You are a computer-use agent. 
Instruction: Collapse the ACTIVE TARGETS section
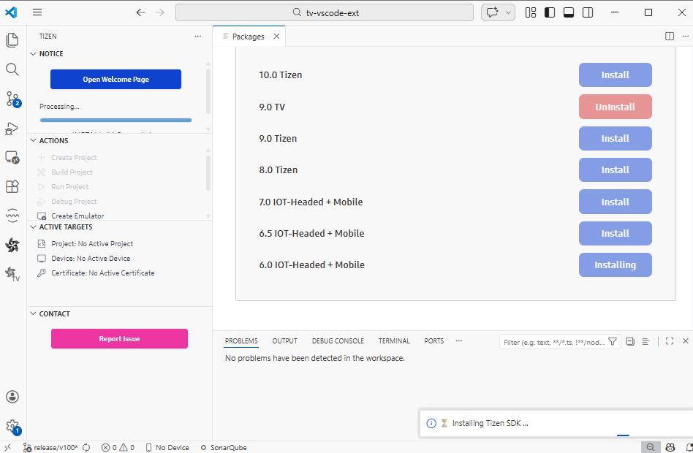[33, 227]
